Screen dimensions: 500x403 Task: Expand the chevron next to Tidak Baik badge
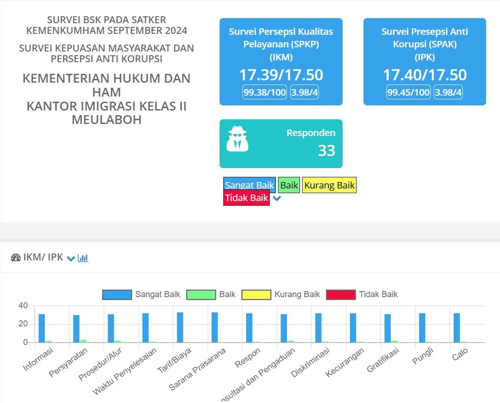tap(277, 198)
